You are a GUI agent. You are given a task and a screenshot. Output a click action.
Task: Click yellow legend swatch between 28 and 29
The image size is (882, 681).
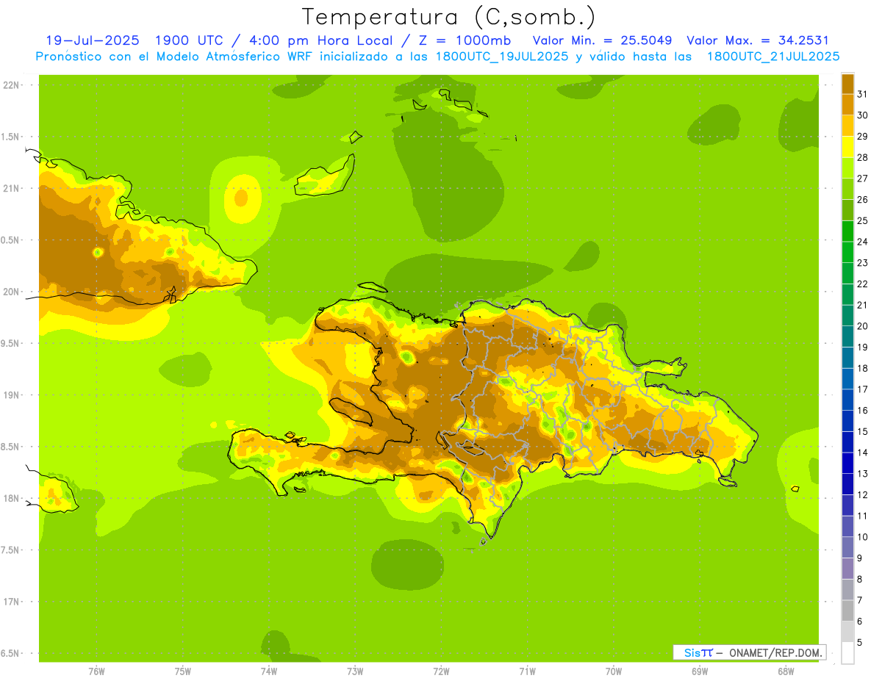[x=847, y=146]
